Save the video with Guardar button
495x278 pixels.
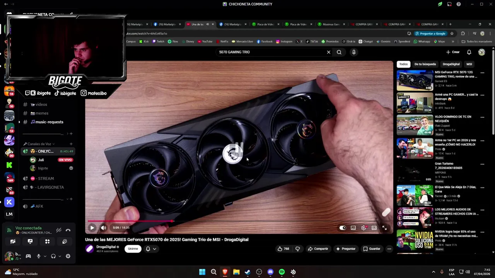[x=372, y=249]
